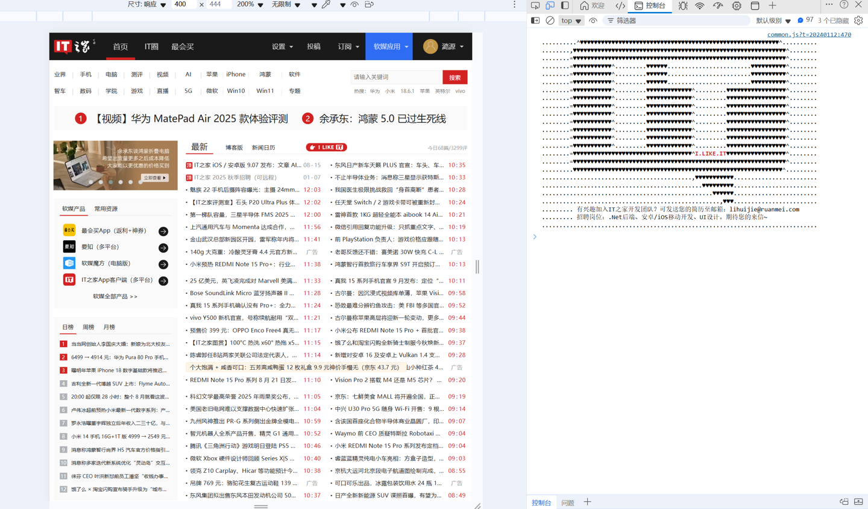Open the Elements code-brackets panel

tap(620, 5)
